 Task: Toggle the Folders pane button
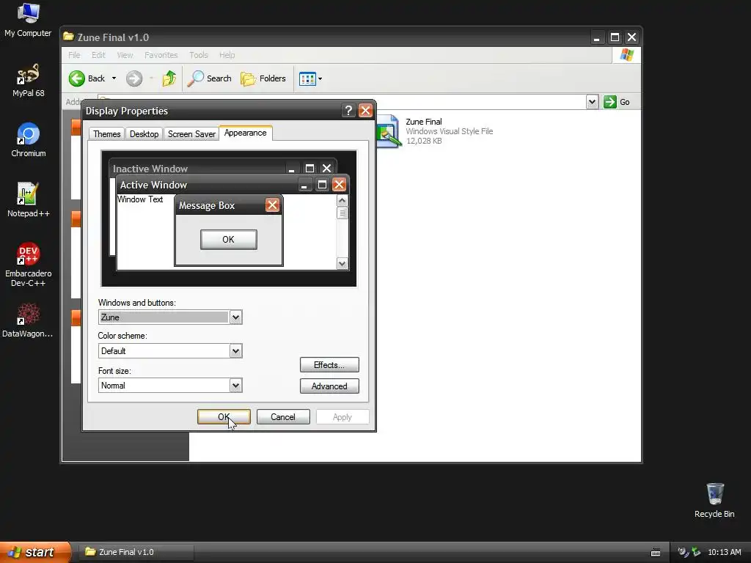[263, 78]
